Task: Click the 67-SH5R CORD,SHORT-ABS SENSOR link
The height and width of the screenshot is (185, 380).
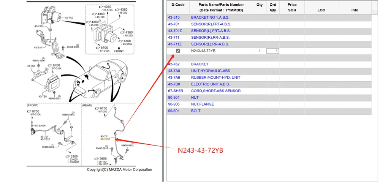Action: pyautogui.click(x=216, y=91)
